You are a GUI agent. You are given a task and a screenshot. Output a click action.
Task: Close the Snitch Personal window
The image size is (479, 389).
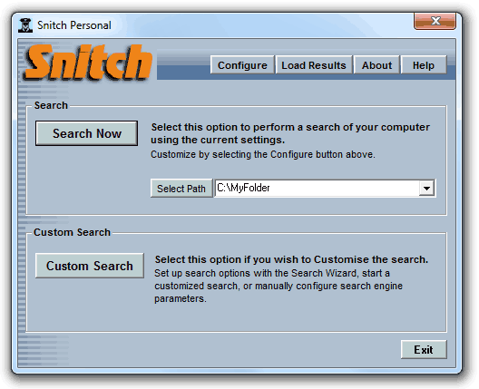pyautogui.click(x=435, y=21)
